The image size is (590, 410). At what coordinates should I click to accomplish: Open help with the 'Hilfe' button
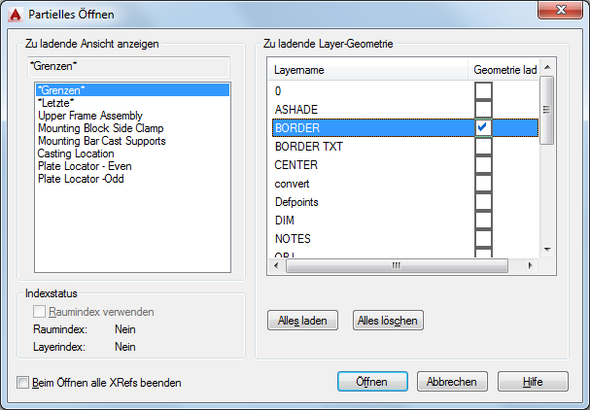(533, 382)
